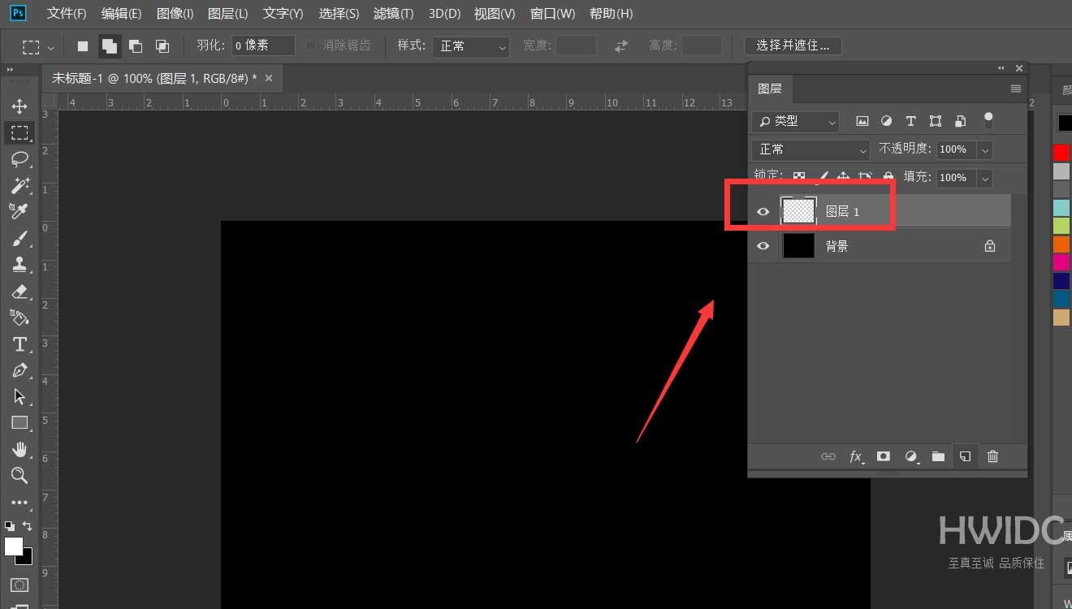Filter layers by adjustment layers icon
1072x609 pixels.
pos(887,121)
